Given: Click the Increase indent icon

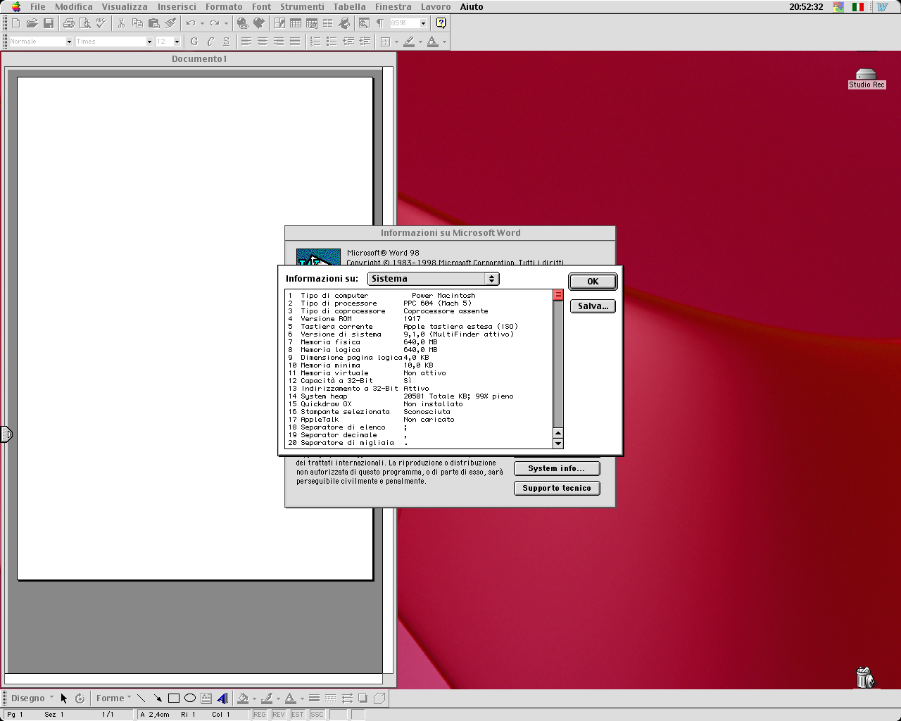Looking at the screenshot, I should 365,42.
